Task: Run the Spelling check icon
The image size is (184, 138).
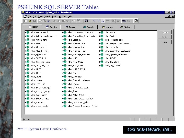Action: (x=49, y=21)
